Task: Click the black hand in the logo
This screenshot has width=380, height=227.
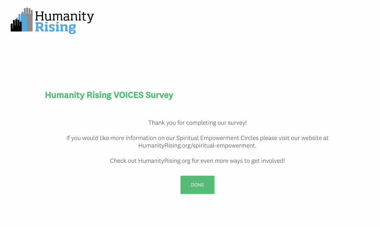Action: [16, 25]
